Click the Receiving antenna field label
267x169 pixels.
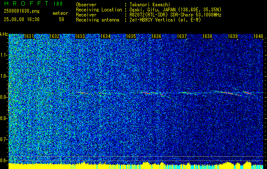click(98, 20)
